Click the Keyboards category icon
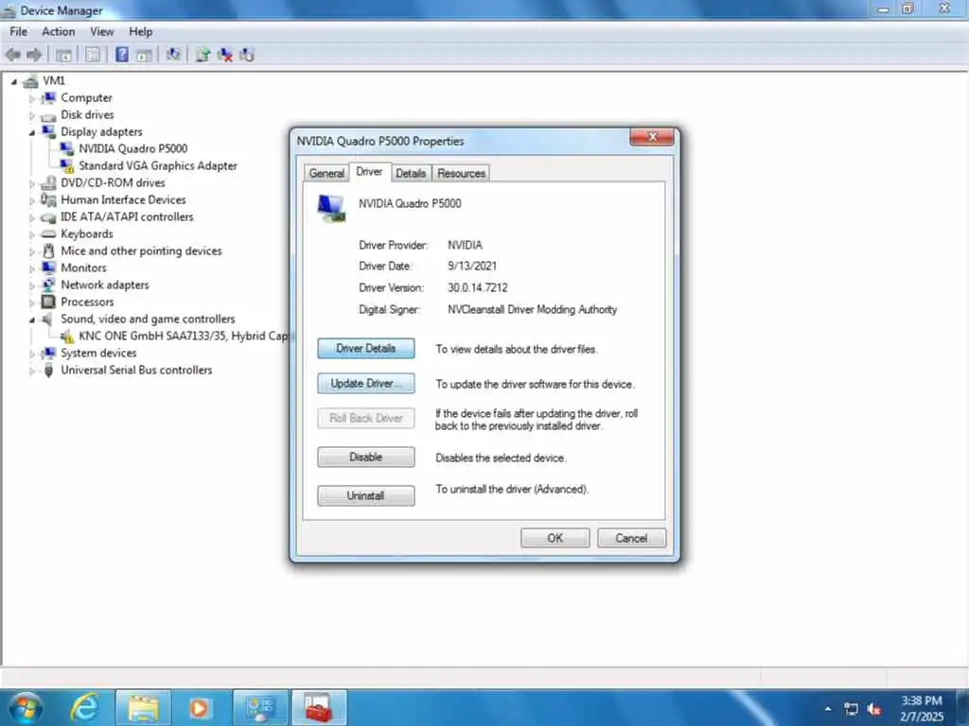Image resolution: width=969 pixels, height=726 pixels. coord(49,234)
